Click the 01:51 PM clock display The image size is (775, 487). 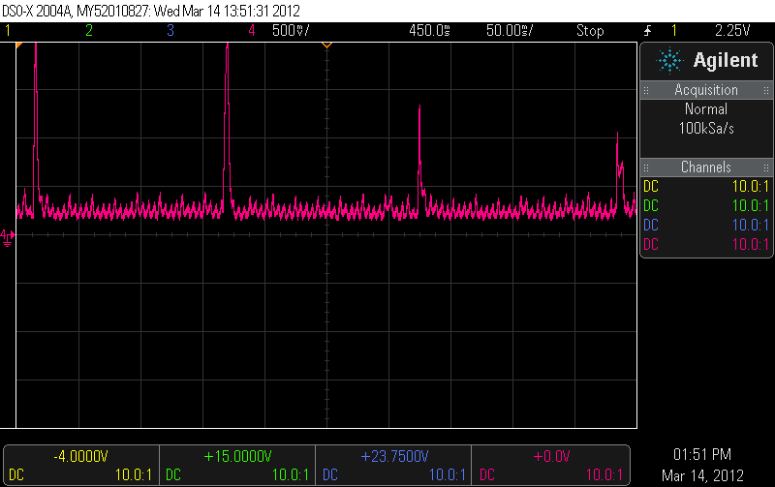click(x=702, y=454)
